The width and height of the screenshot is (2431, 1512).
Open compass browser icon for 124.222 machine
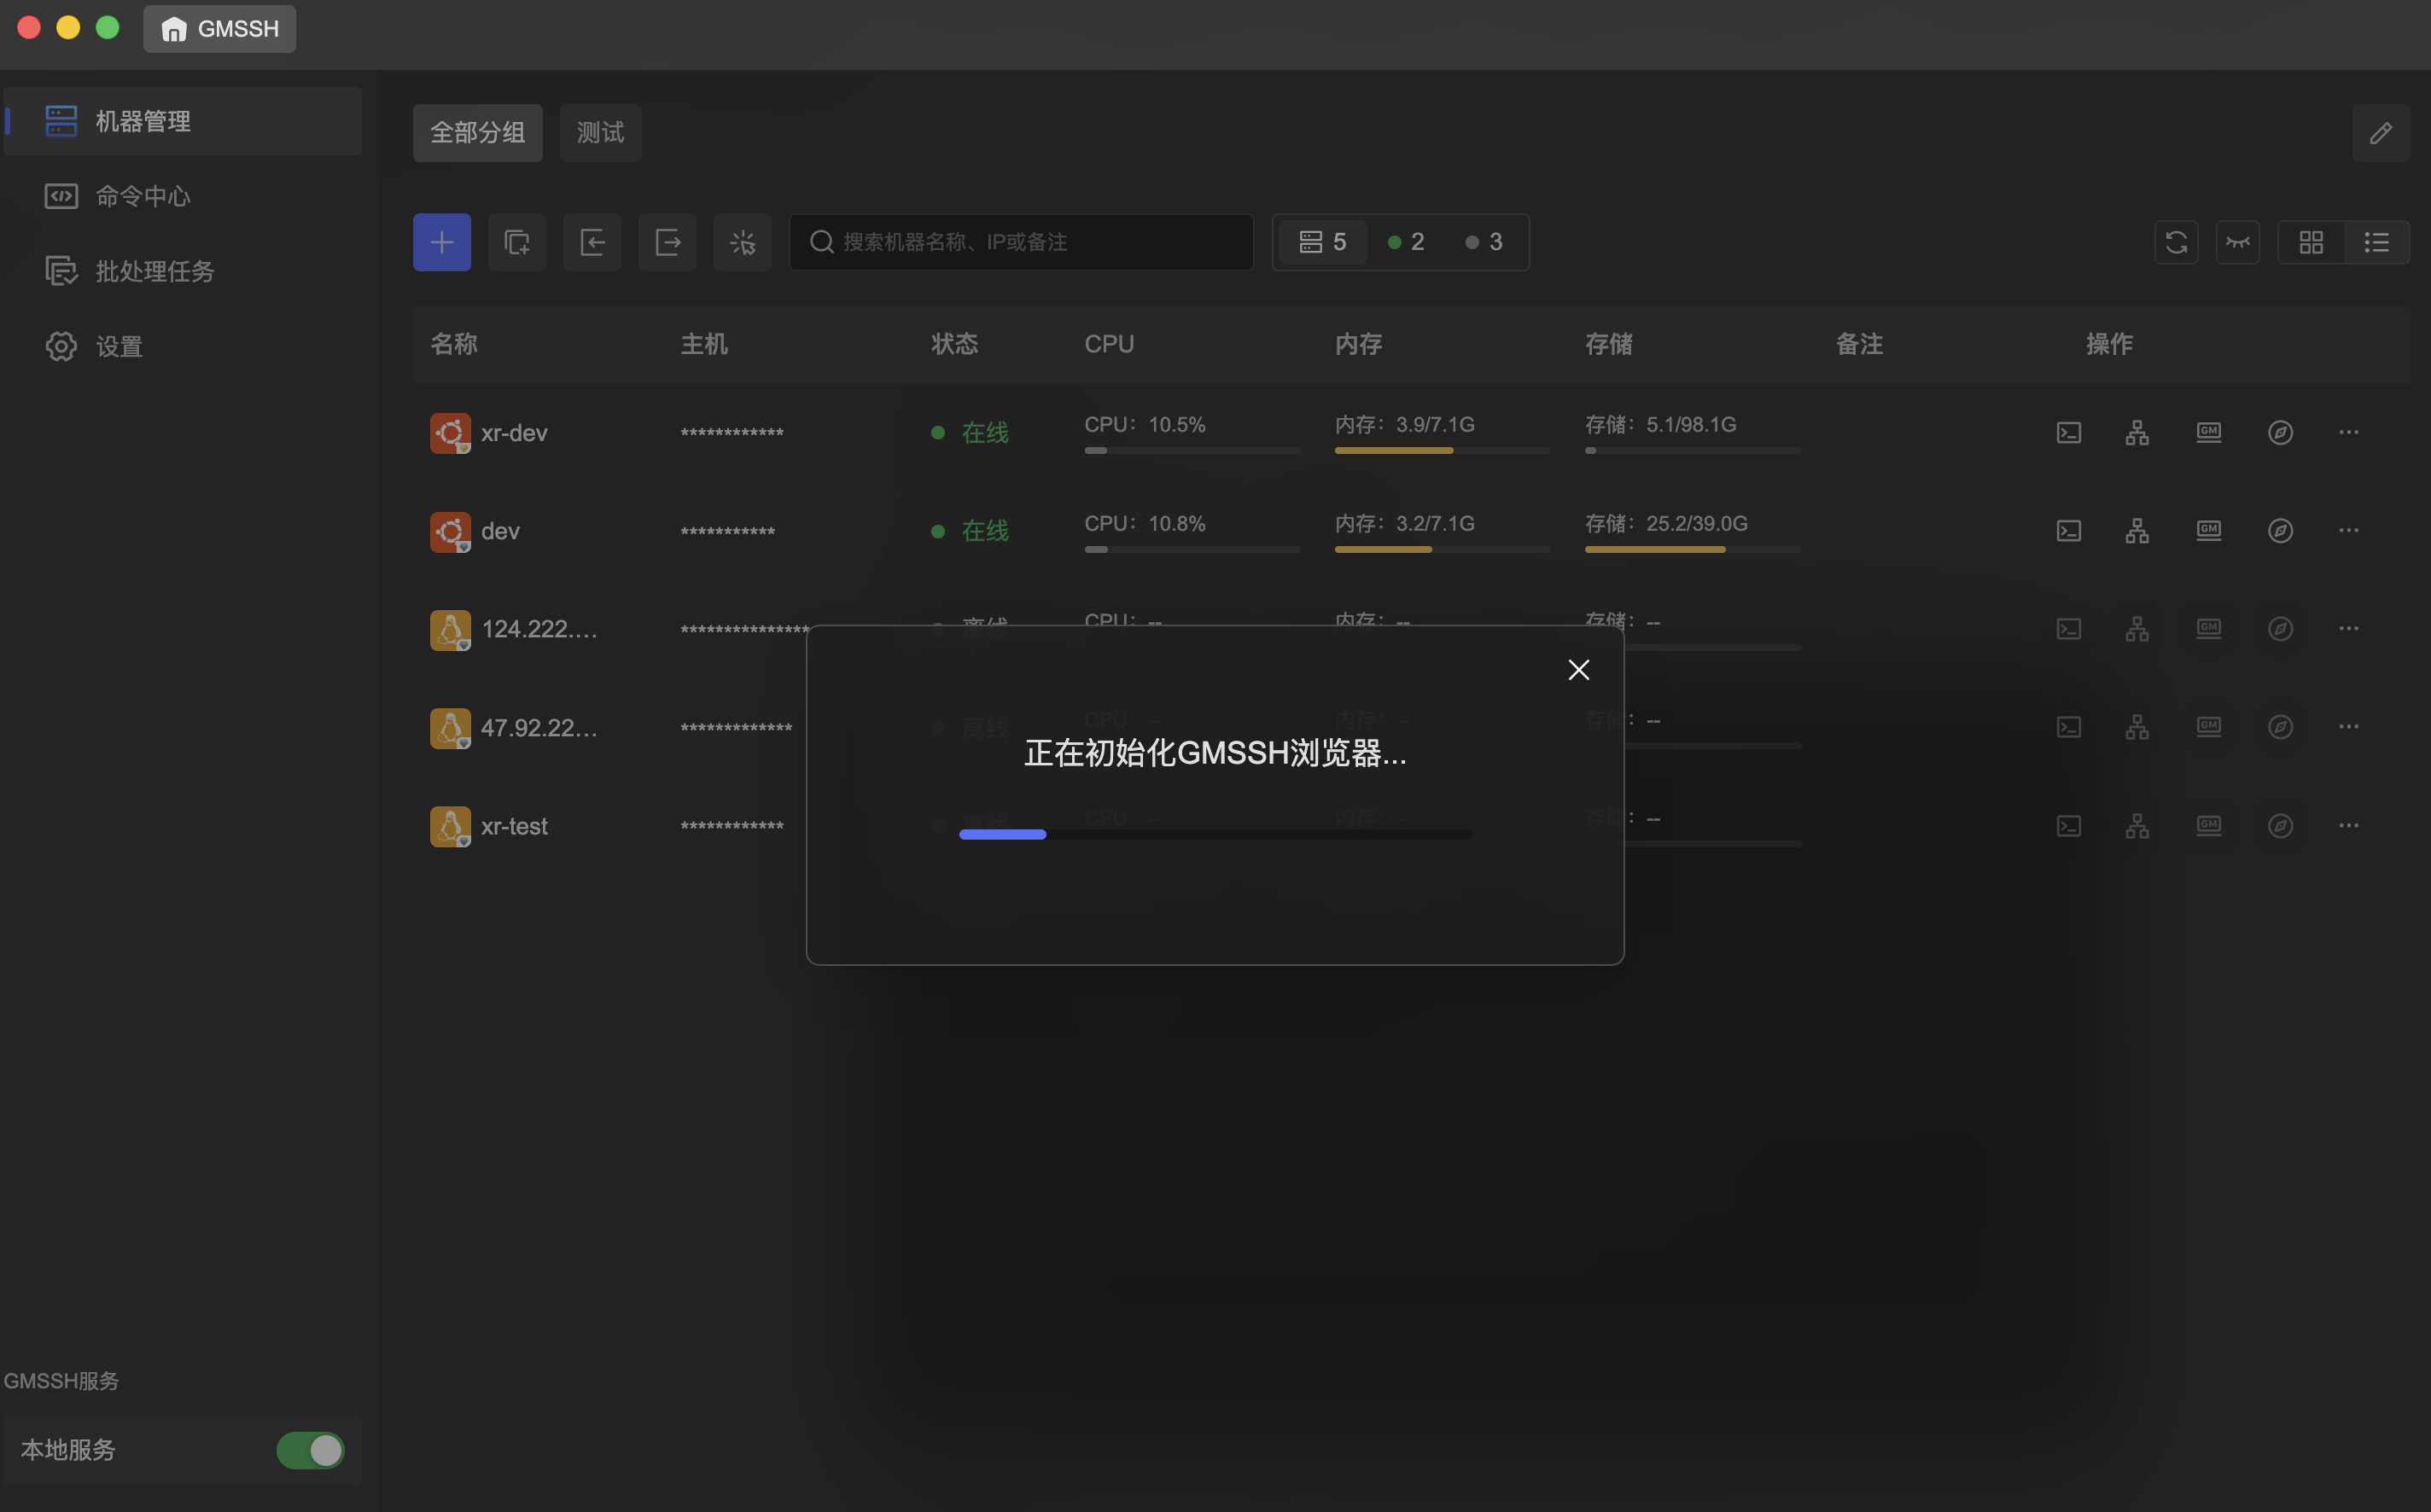[2280, 629]
